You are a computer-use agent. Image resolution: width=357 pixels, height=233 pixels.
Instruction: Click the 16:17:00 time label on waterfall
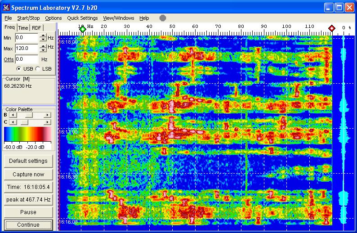coord(68,132)
